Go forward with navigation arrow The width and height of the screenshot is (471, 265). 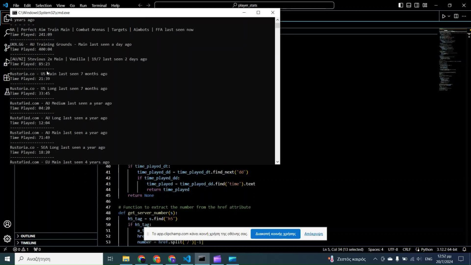point(148,5)
